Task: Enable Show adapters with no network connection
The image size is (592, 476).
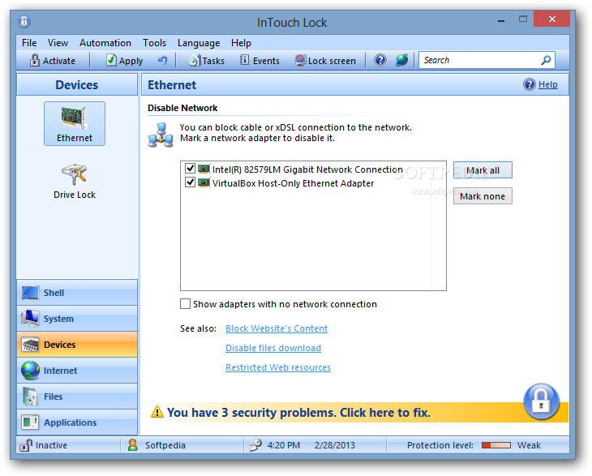Action: [x=185, y=304]
